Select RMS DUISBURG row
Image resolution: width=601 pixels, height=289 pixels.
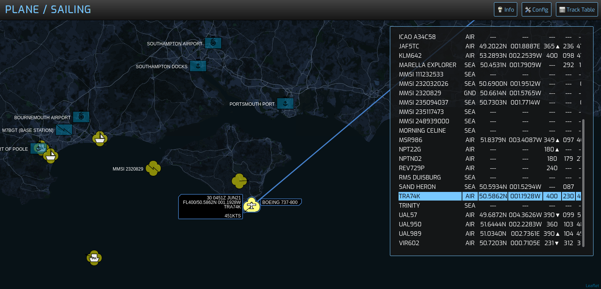click(x=490, y=177)
